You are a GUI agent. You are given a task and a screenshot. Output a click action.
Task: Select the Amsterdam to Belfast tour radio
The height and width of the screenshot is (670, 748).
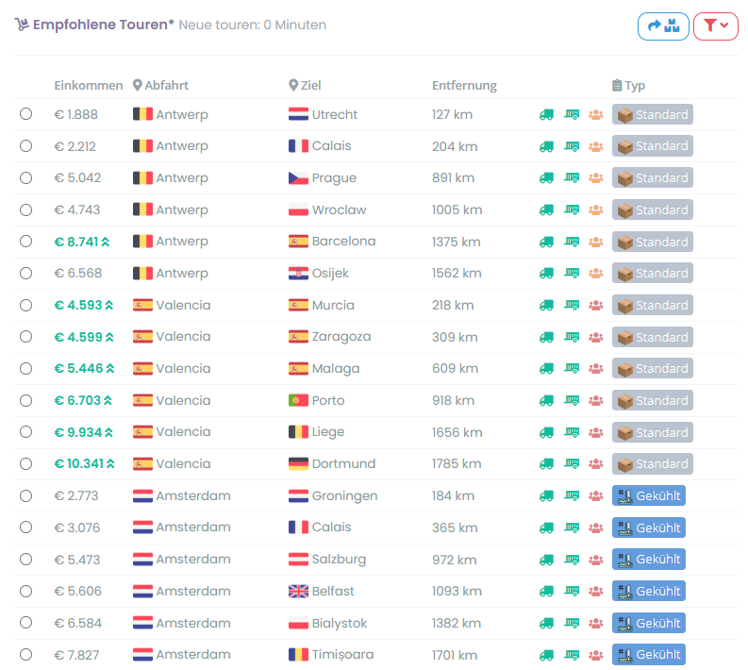point(26,592)
